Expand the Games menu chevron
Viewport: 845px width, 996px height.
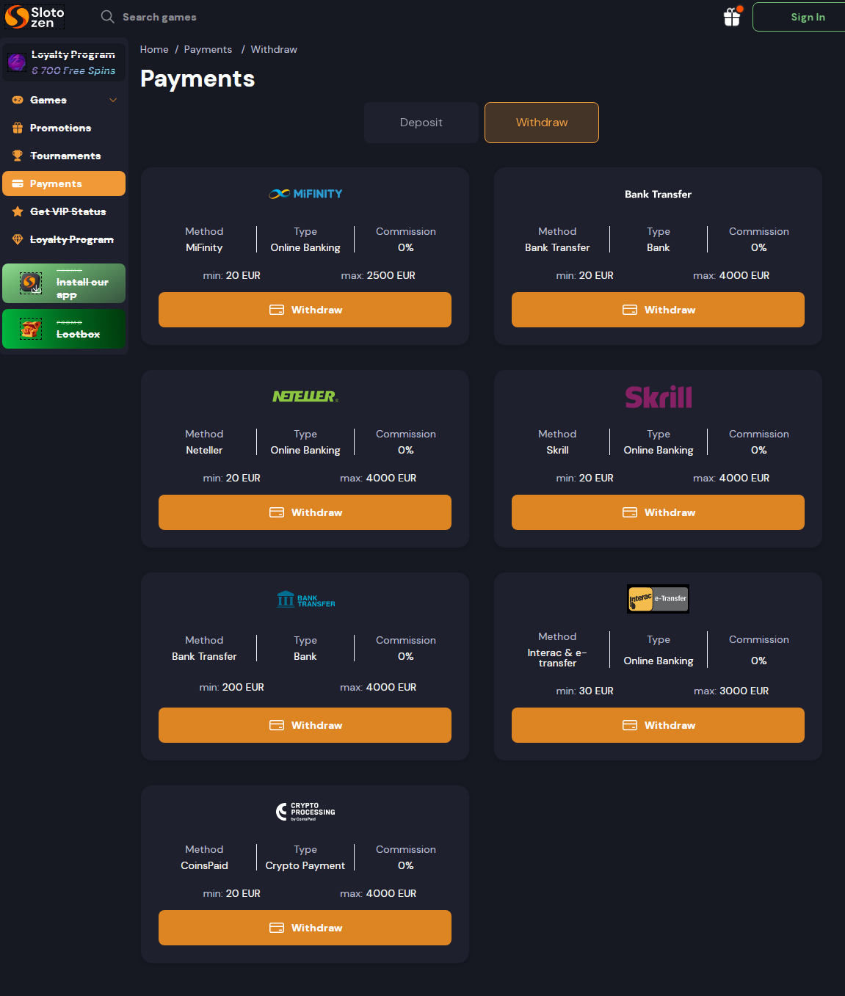point(113,100)
